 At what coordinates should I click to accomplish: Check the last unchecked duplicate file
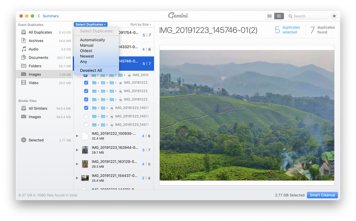point(86,125)
